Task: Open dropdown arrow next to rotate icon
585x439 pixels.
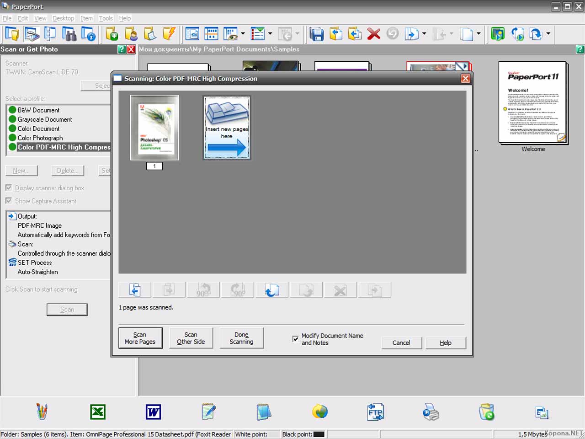Action: pyautogui.click(x=548, y=34)
